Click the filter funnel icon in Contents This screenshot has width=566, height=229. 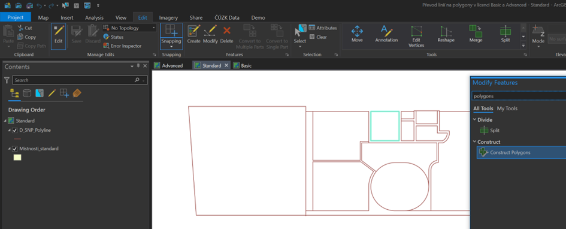[x=7, y=80]
